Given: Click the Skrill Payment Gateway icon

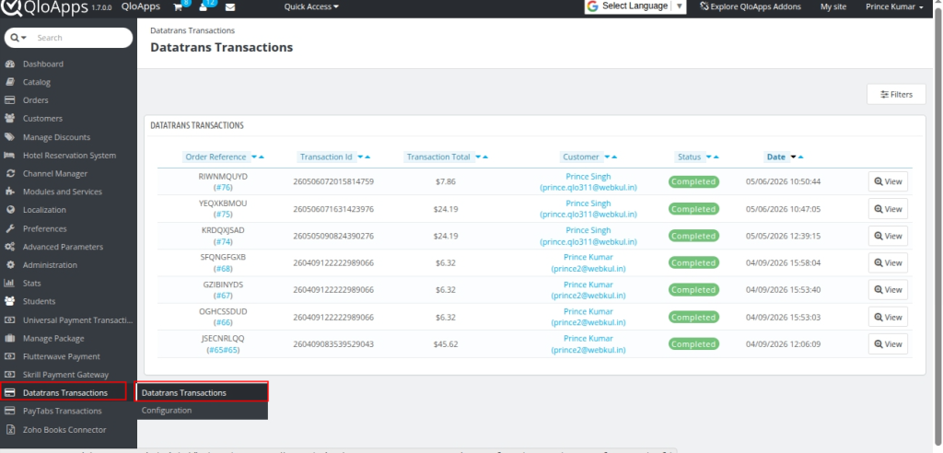Looking at the screenshot, I should click(9, 374).
